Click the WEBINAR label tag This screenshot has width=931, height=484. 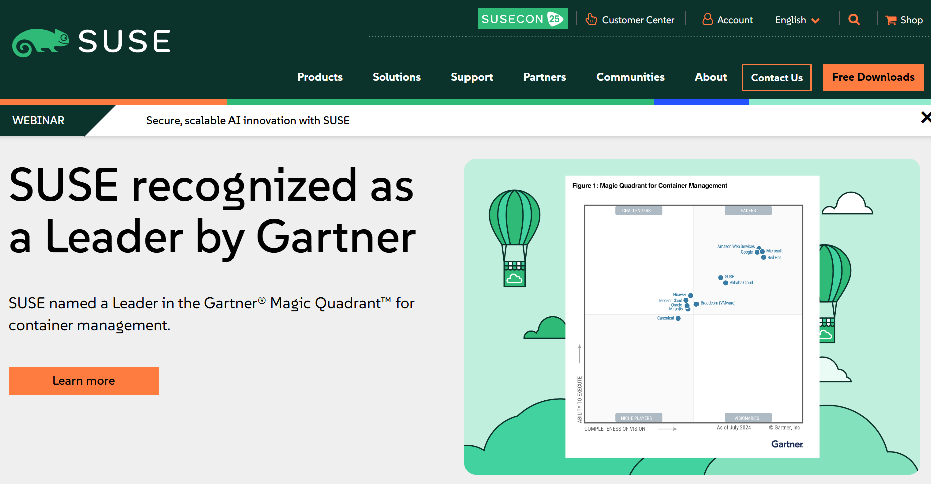(39, 121)
